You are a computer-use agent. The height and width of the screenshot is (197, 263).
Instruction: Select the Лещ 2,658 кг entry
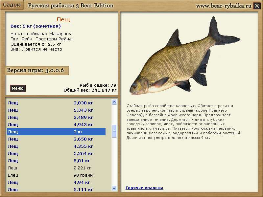click(x=56, y=139)
